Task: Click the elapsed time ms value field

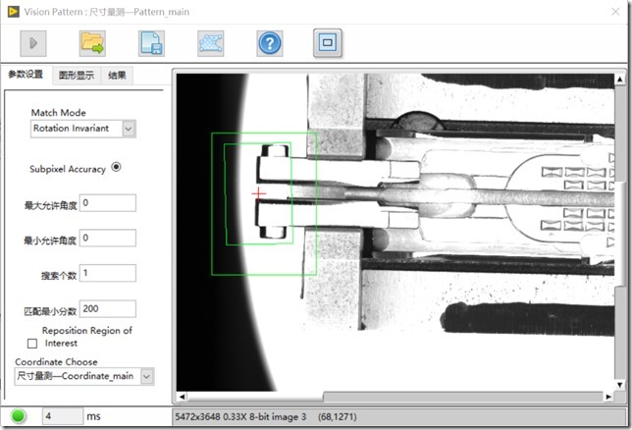Action: point(63,416)
